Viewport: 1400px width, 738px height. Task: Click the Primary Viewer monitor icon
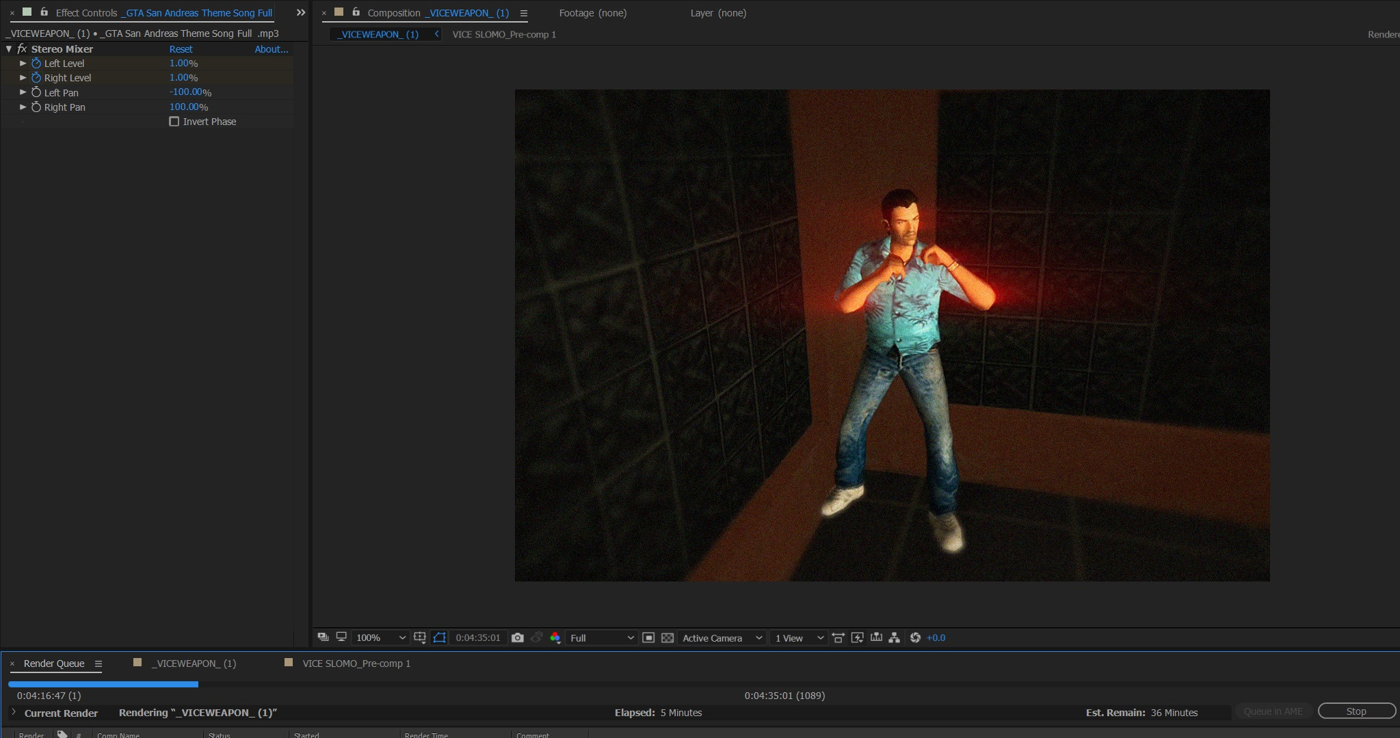tap(341, 637)
